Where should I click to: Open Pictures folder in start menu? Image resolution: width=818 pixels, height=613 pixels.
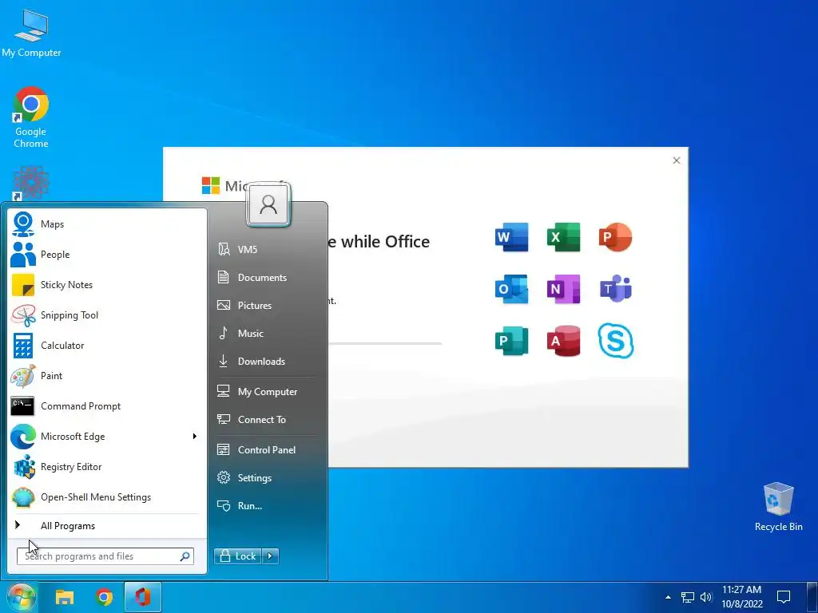tap(266, 306)
